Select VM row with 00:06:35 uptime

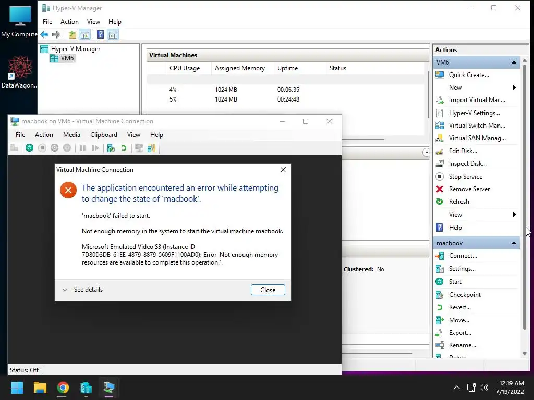[286, 90]
